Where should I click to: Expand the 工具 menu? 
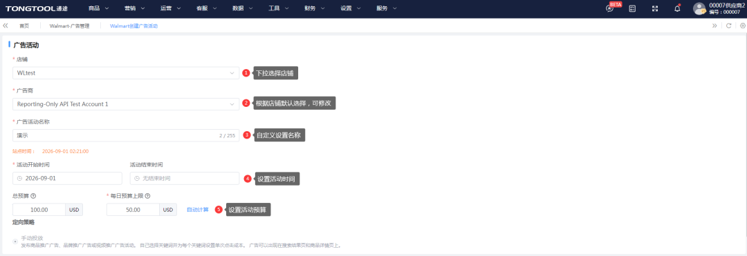click(279, 8)
